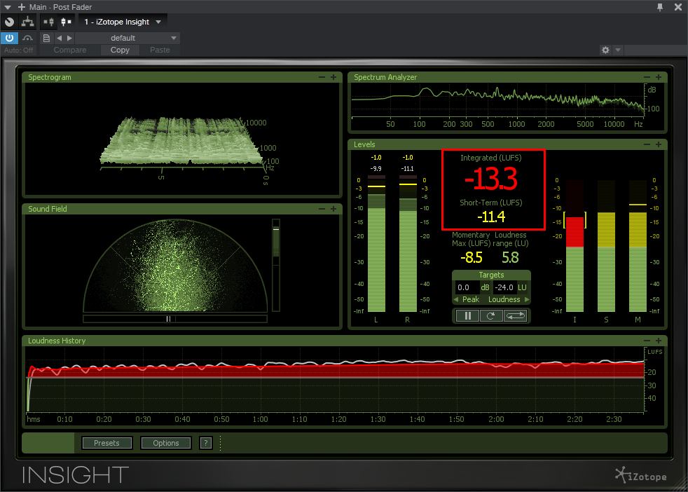
Task: Click the Peak target value field
Action: tap(467, 287)
